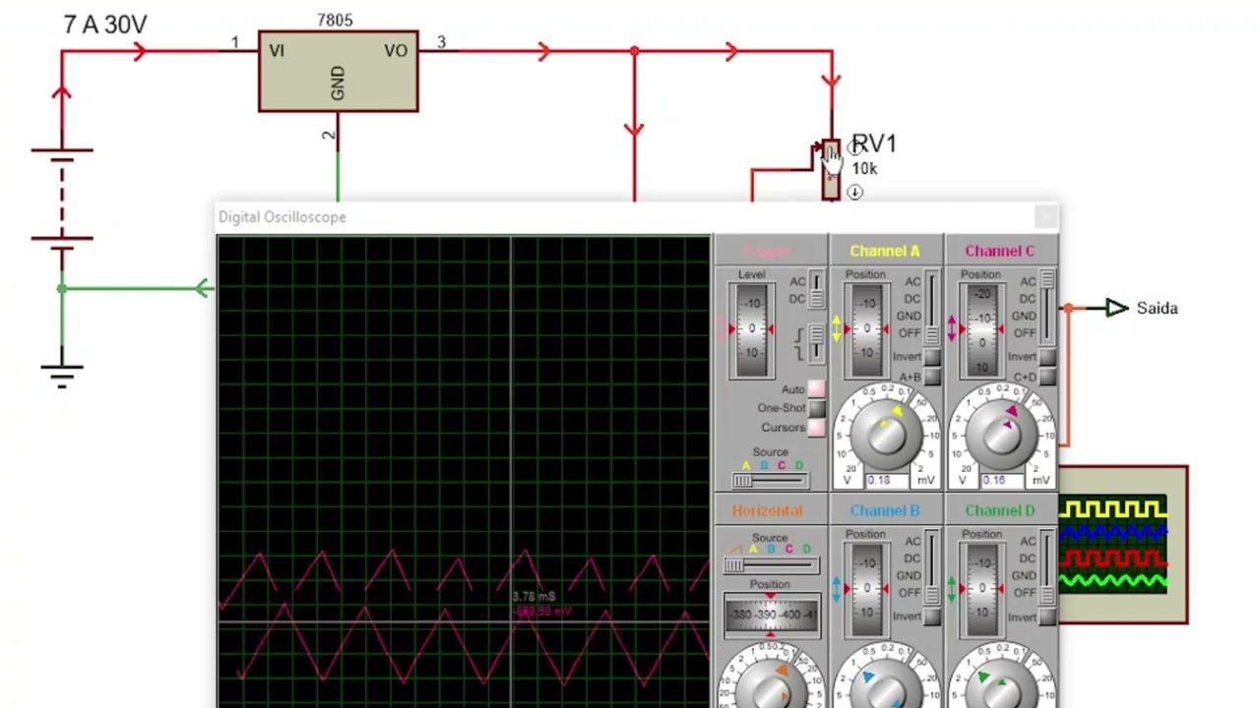Click Channel A volts-per-division knob

tap(886, 434)
